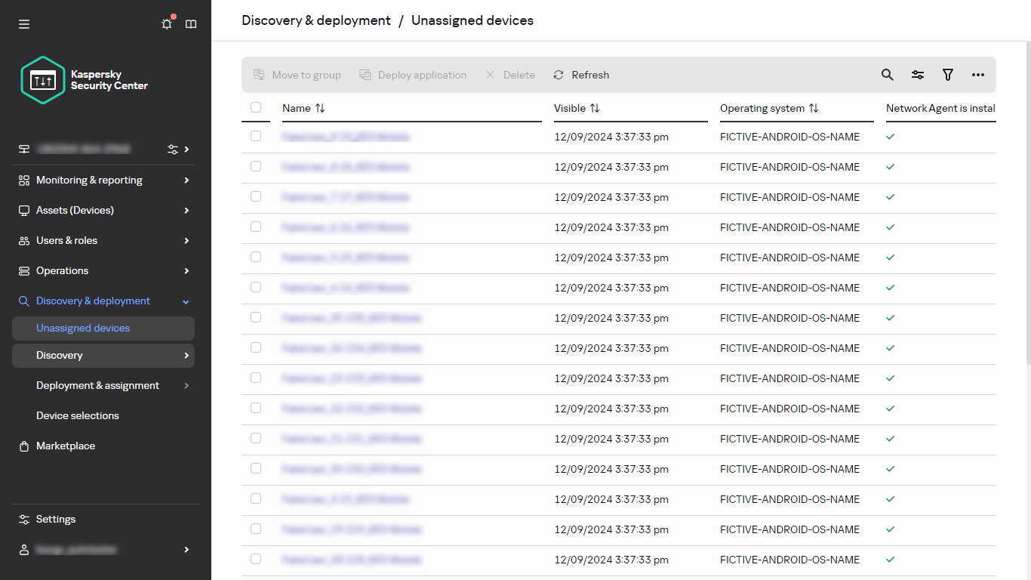Select all devices with the header checkbox
This screenshot has width=1031, height=580.
(x=256, y=108)
